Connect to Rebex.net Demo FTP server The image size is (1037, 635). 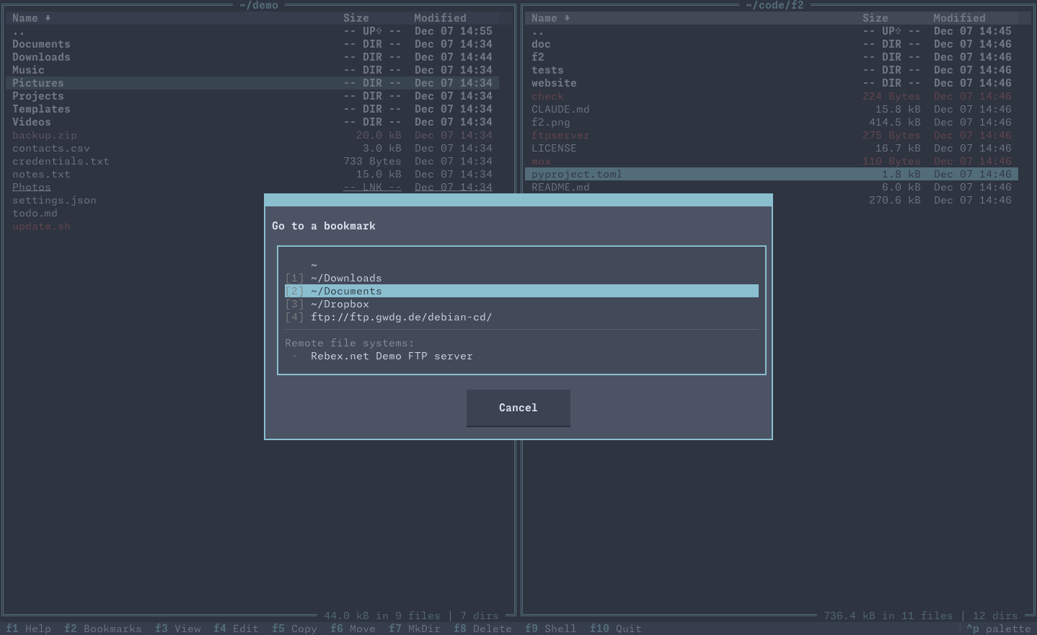(392, 356)
